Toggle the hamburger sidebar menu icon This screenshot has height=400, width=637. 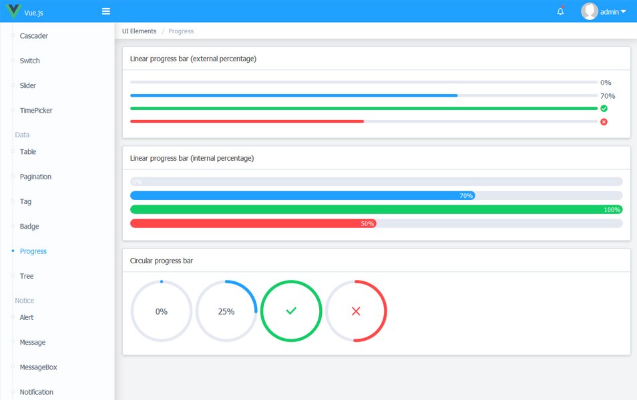tap(106, 11)
